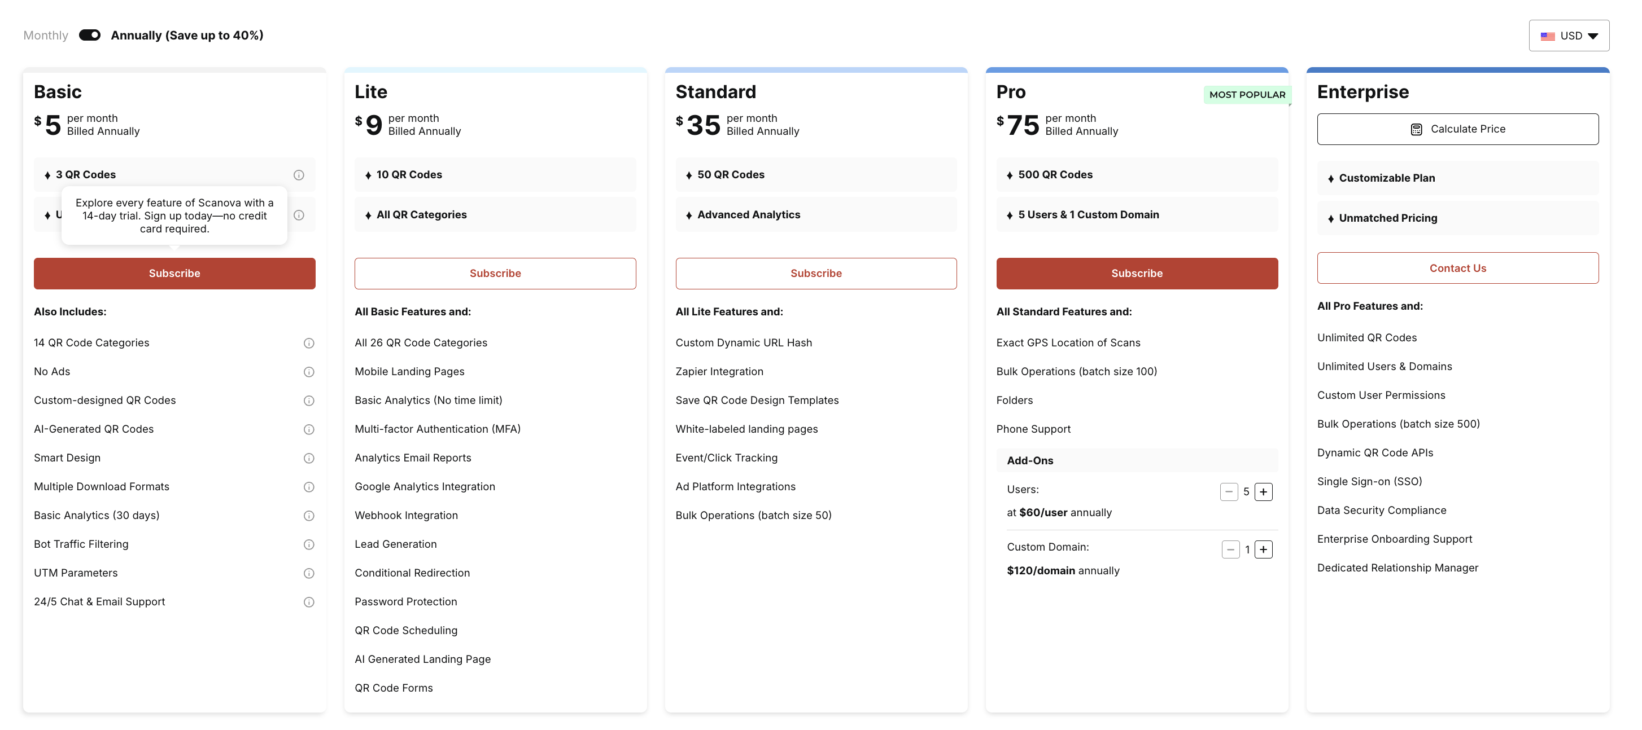Click info icon next to 3 QR Codes
Screen dimensions: 1642x730
click(x=299, y=174)
